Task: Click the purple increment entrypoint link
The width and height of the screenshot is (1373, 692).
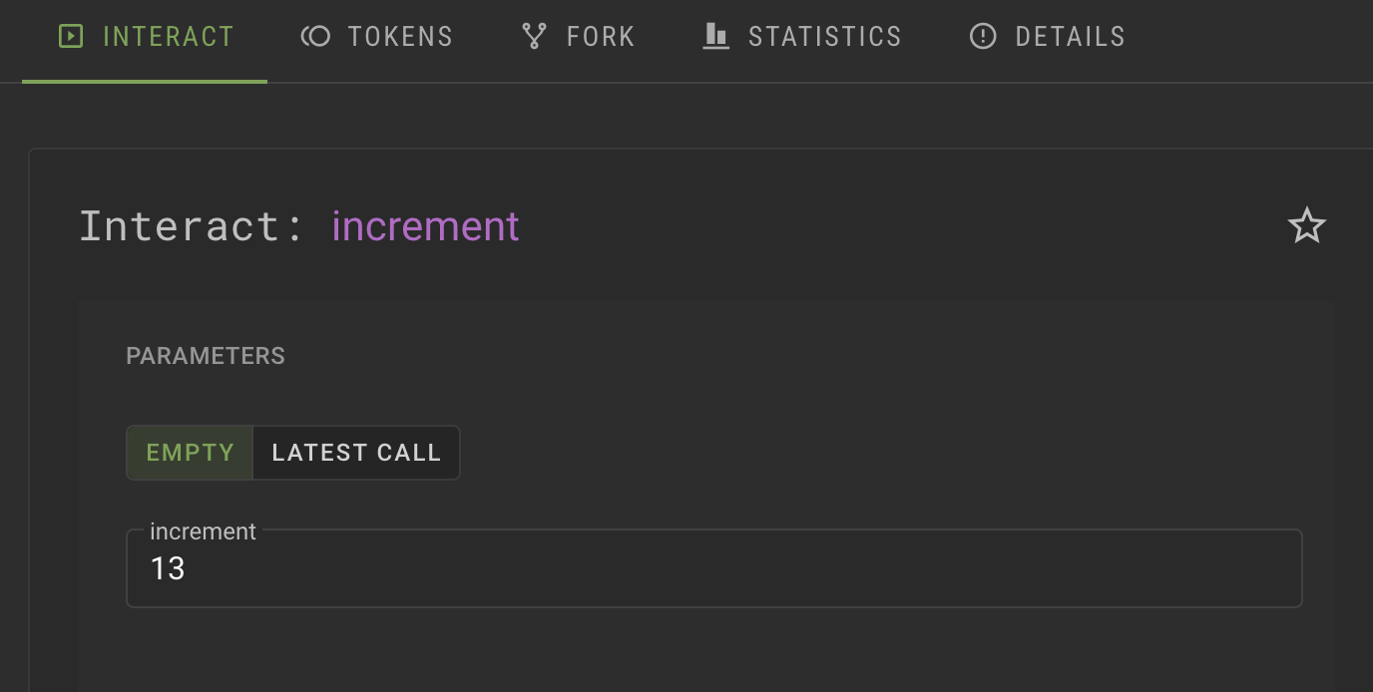Action: (x=426, y=226)
